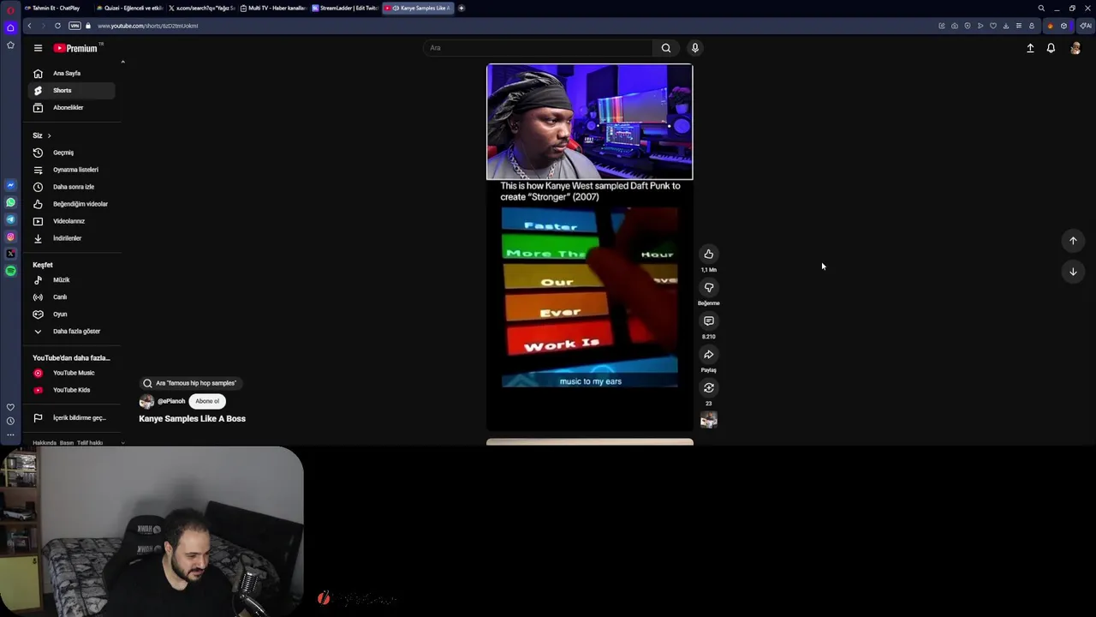Open Daha sonra izle list
This screenshot has width=1096, height=617.
point(71,187)
